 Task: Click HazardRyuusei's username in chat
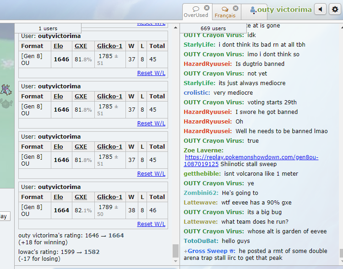pyautogui.click(x=207, y=64)
